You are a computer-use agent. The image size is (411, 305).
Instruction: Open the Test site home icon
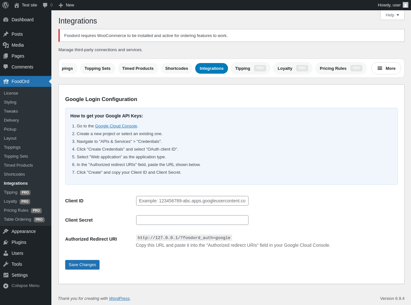[x=17, y=5]
